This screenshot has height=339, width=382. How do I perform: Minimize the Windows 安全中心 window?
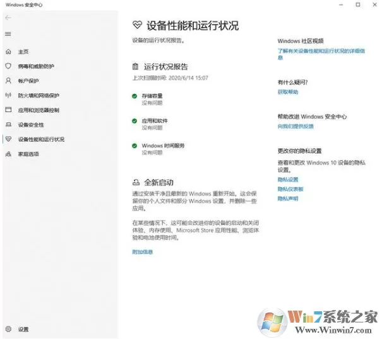coord(341,4)
